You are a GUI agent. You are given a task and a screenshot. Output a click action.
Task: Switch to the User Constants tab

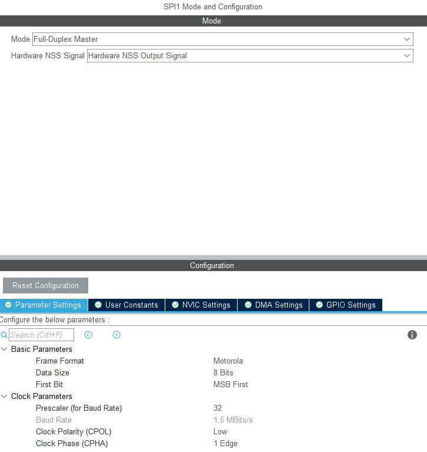coord(126,305)
